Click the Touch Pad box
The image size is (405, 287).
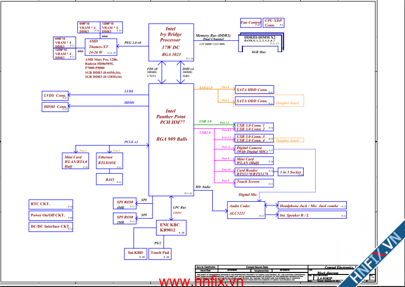[160, 253]
